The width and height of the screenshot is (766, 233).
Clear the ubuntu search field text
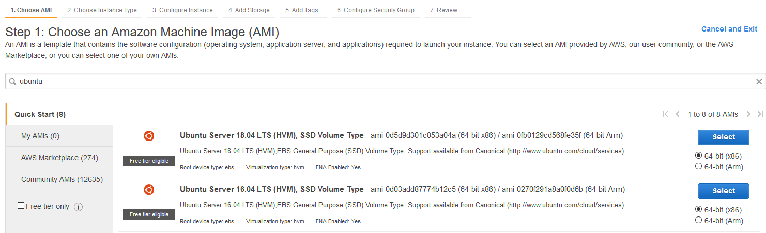tap(759, 81)
